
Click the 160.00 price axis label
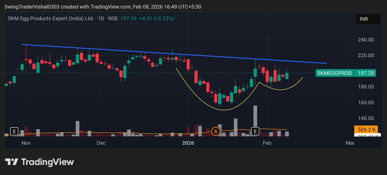pyautogui.click(x=366, y=102)
